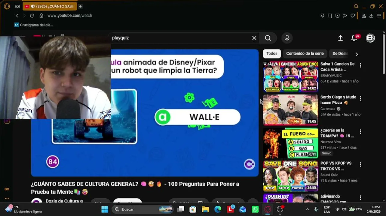Image resolution: width=386 pixels, height=216 pixels.
Task: Click the taskbar Buscar search box
Action: point(143,209)
